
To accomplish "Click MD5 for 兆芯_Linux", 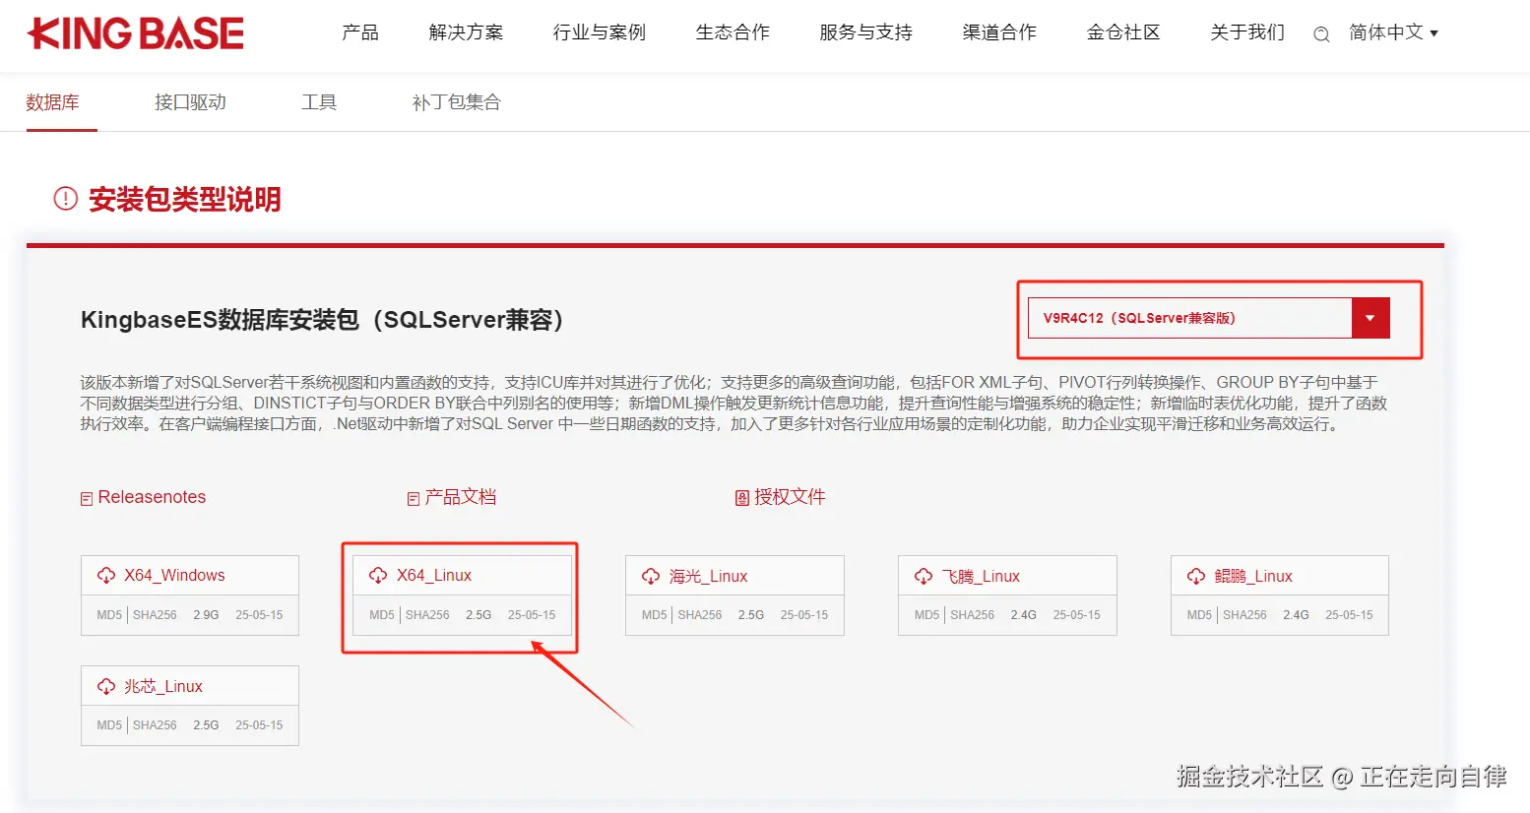I will click(x=109, y=725).
